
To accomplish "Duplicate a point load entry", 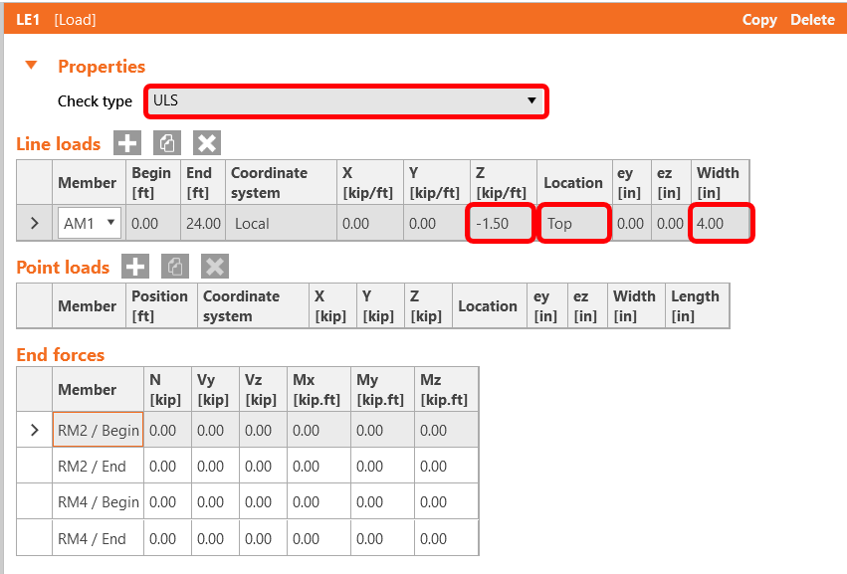I will tap(174, 267).
